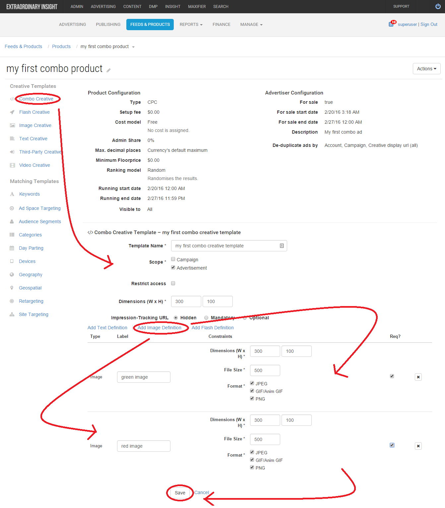Screen dimensions: 445x508
Task: Click the Categories list icon
Action: 12,235
